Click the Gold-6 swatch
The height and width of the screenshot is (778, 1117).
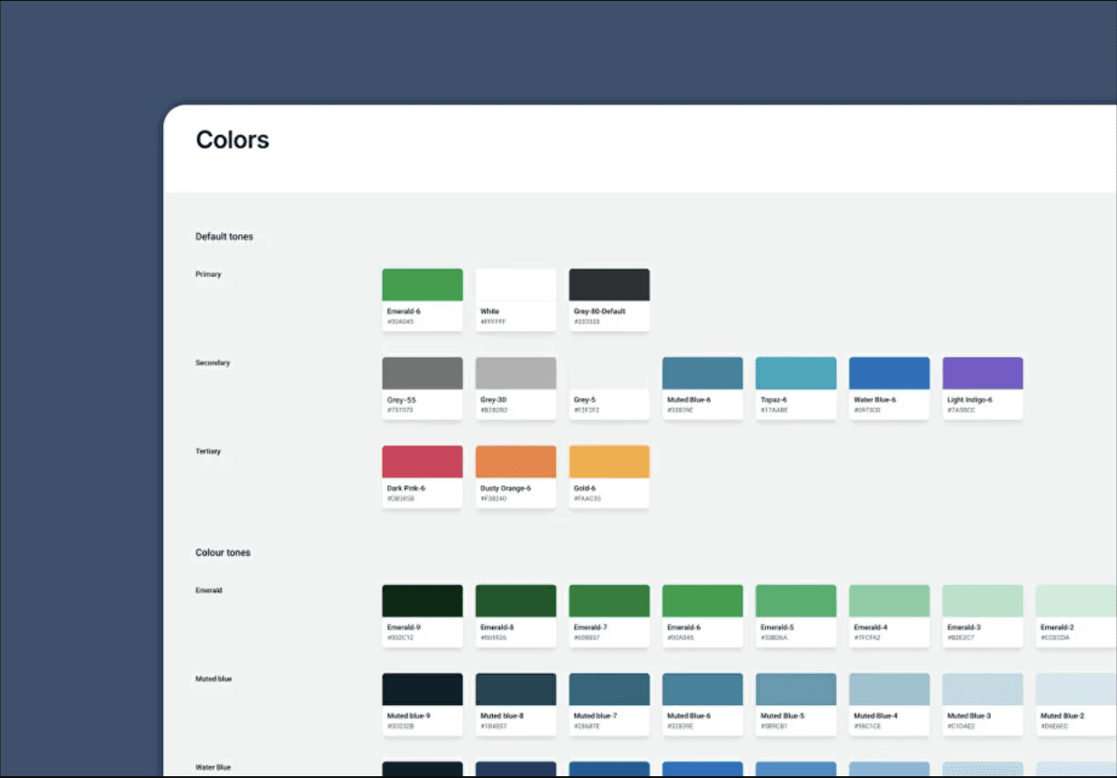click(609, 476)
